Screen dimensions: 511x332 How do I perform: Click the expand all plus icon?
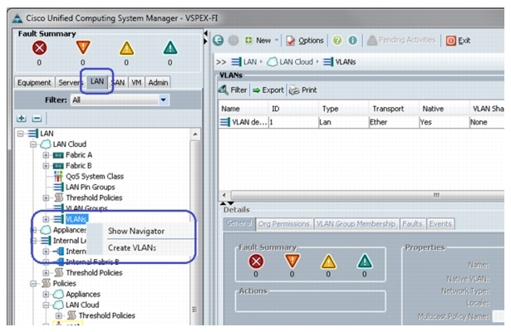coord(21,119)
